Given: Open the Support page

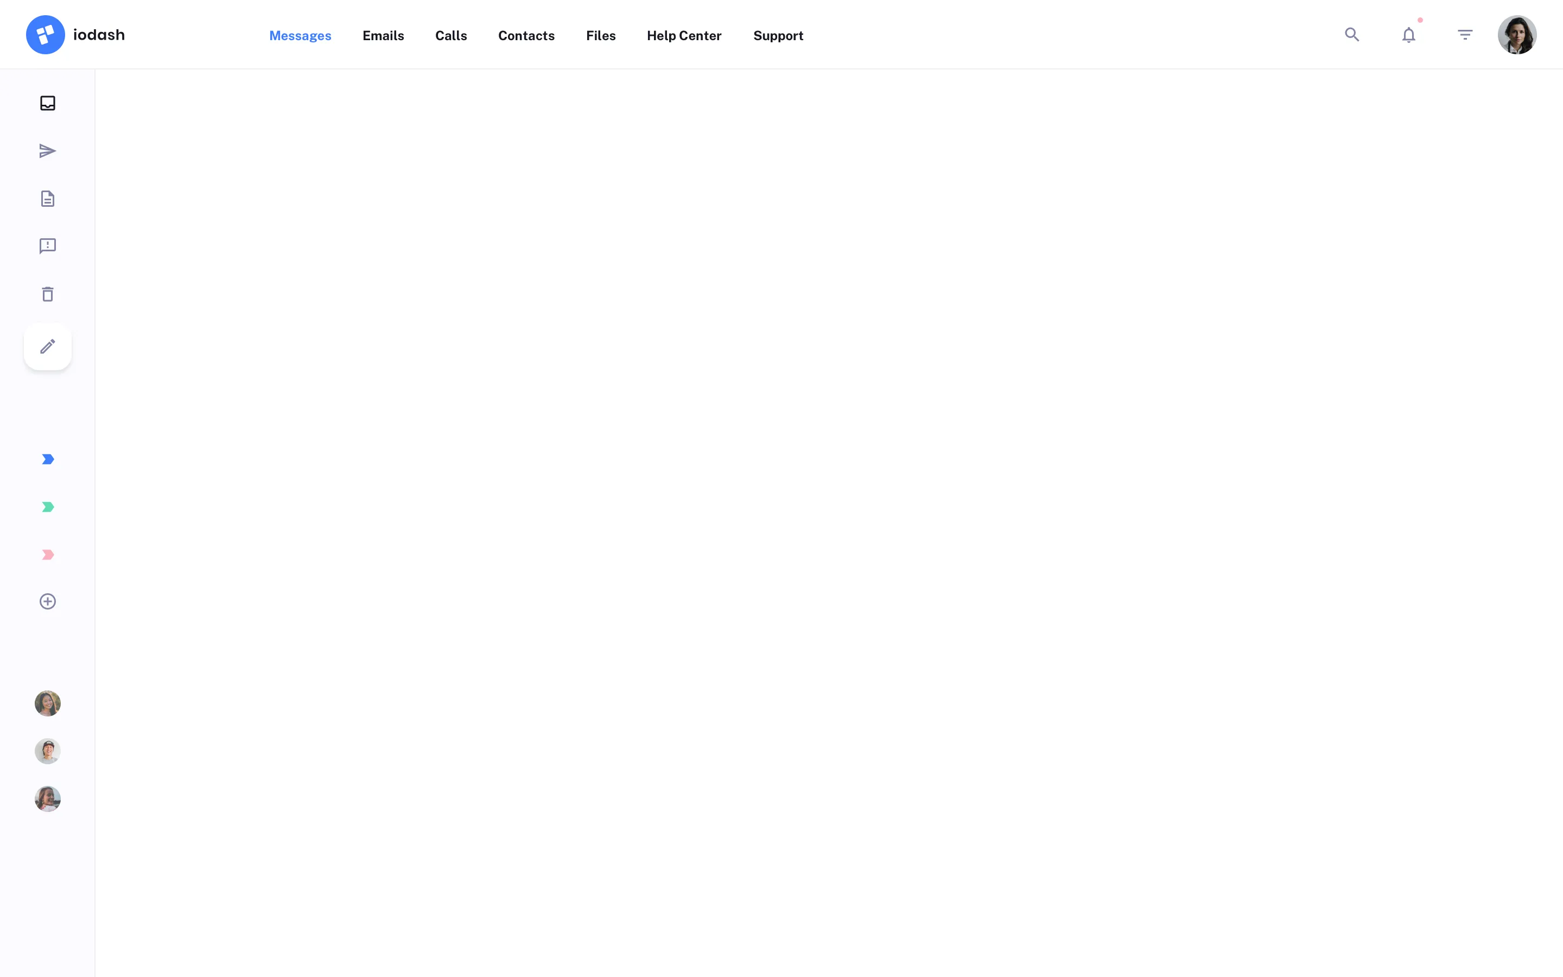Looking at the screenshot, I should pyautogui.click(x=778, y=35).
